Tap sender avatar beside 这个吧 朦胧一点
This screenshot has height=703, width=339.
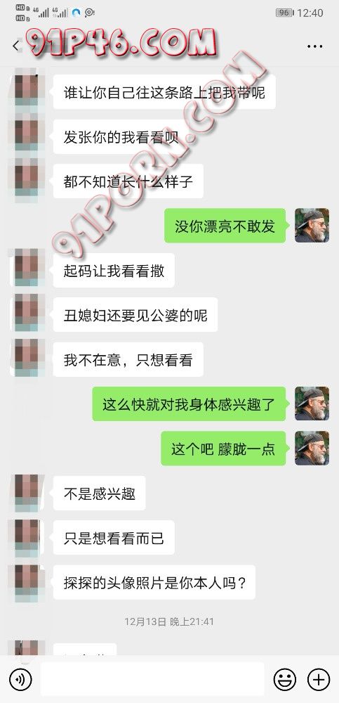click(x=312, y=449)
